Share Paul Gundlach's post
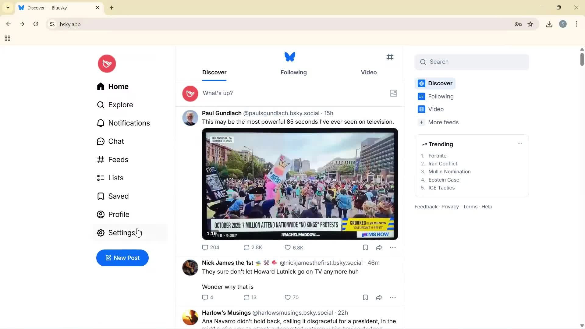Viewport: 585px width, 329px height. [x=379, y=247]
